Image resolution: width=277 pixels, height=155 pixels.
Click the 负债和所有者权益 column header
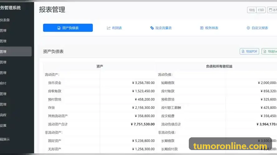pyautogui.click(x=219, y=66)
